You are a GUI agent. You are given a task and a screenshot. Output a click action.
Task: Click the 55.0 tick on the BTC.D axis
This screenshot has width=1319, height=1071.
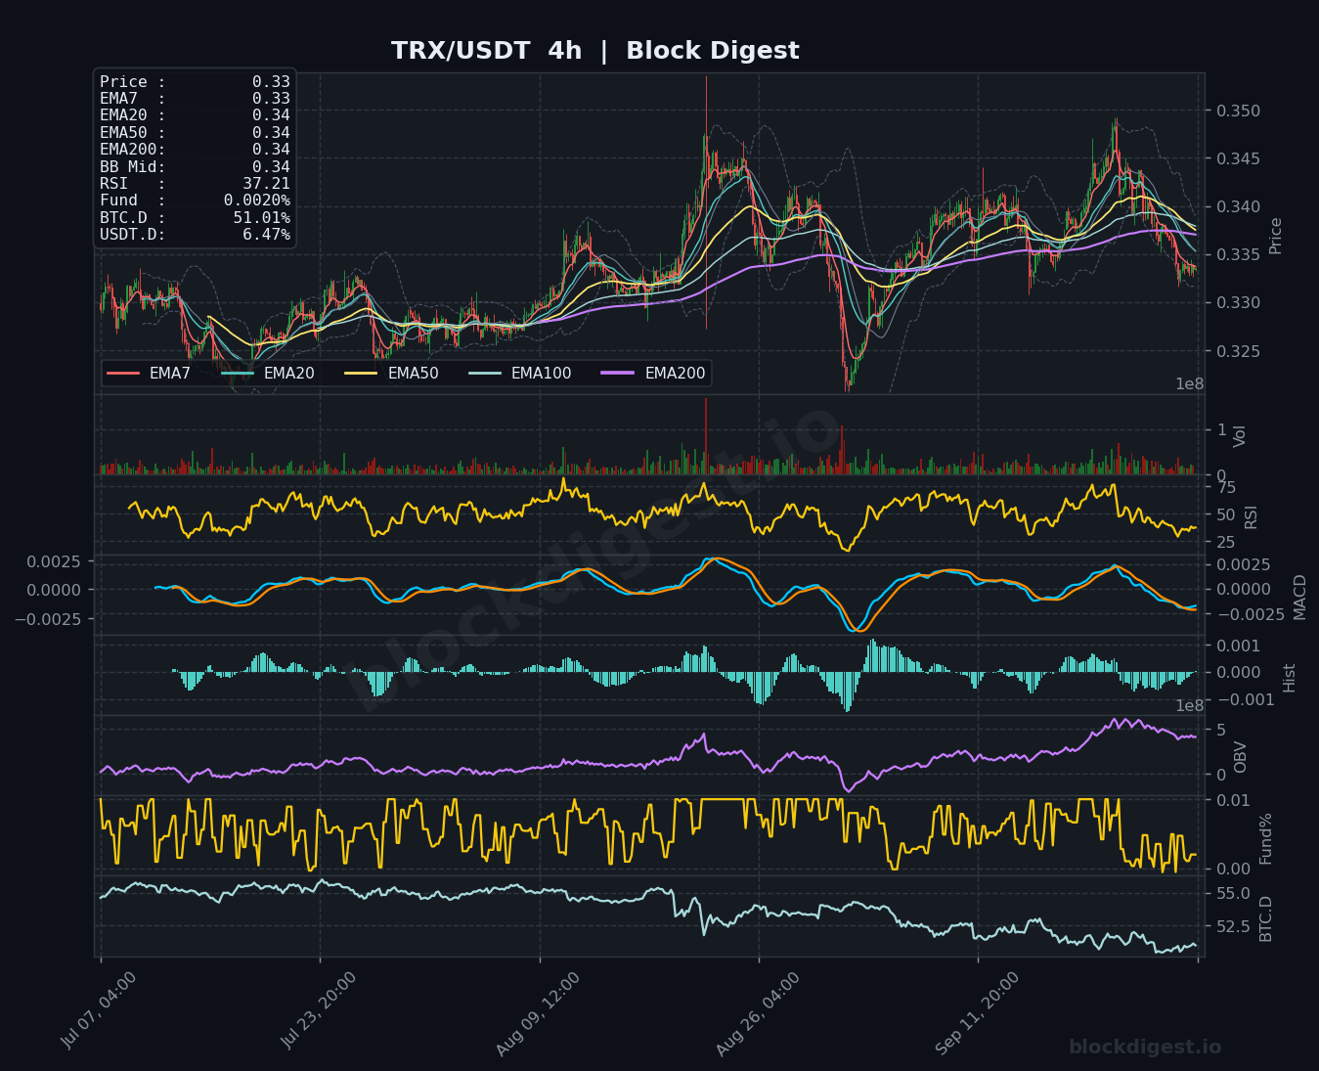pyautogui.click(x=1233, y=894)
